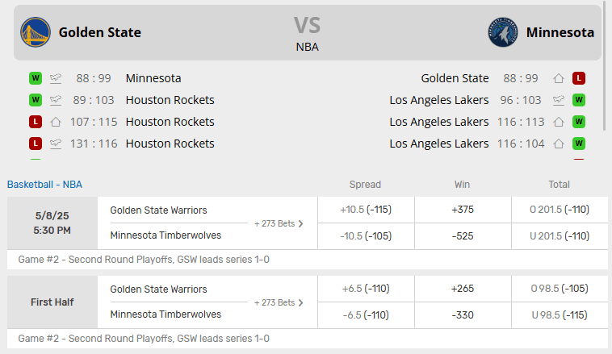Pick First Half Under 98.5 (-115)
Screen dimensions: 612x354
(x=560, y=315)
